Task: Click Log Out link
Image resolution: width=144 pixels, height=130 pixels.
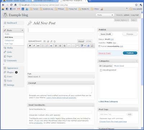Action: (x=135, y=15)
